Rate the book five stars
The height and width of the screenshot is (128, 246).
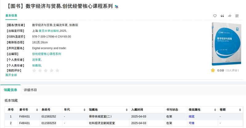57,71
